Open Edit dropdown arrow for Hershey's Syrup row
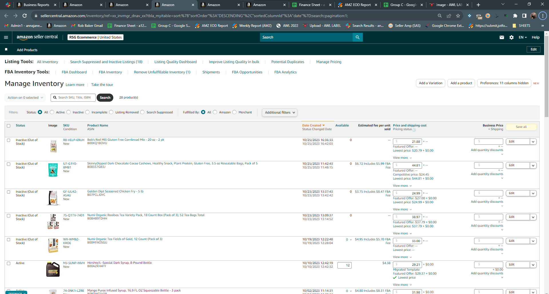This screenshot has width=549, height=294. [x=533, y=265]
